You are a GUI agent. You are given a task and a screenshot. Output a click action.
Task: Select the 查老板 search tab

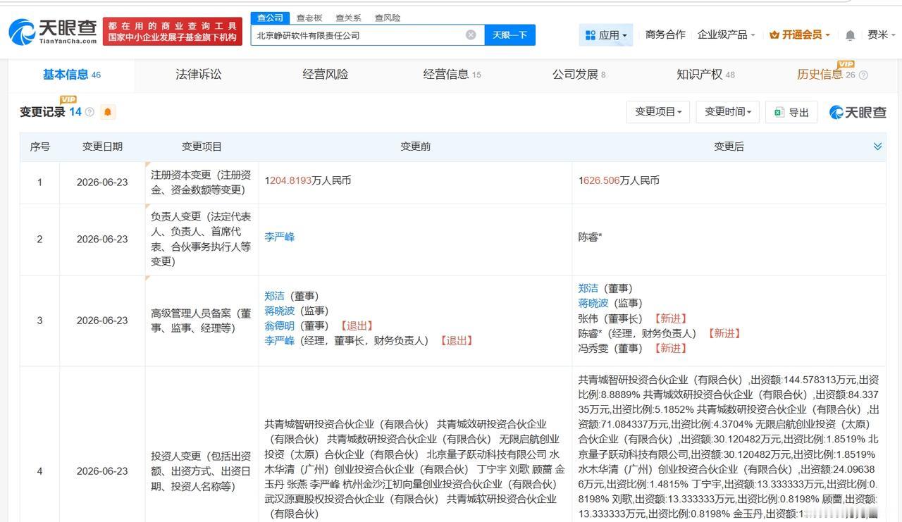tap(309, 18)
